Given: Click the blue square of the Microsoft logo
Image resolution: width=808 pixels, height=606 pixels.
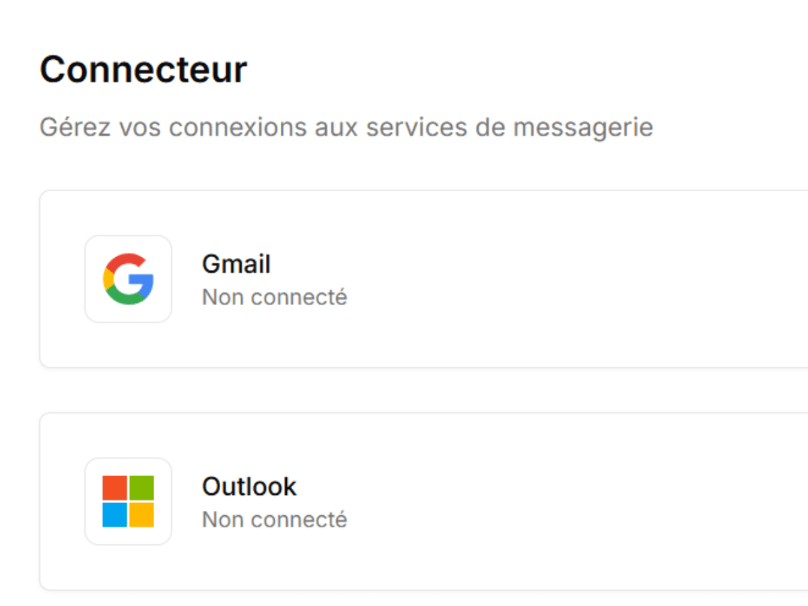Looking at the screenshot, I should pyautogui.click(x=114, y=516).
